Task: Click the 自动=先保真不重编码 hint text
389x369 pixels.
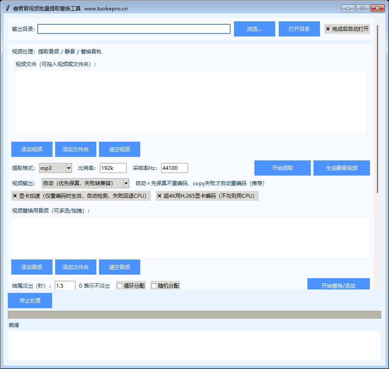Action: click(200, 183)
